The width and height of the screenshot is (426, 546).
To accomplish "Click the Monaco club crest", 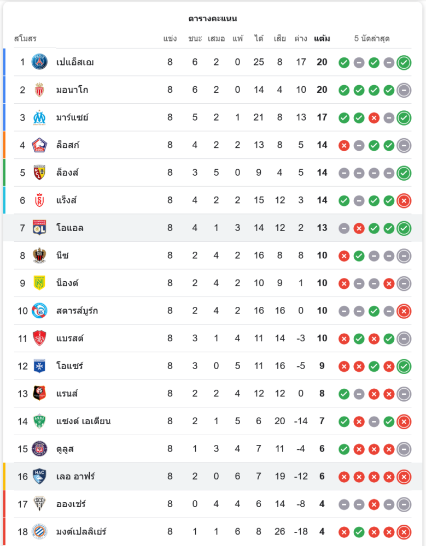I will [x=39, y=90].
